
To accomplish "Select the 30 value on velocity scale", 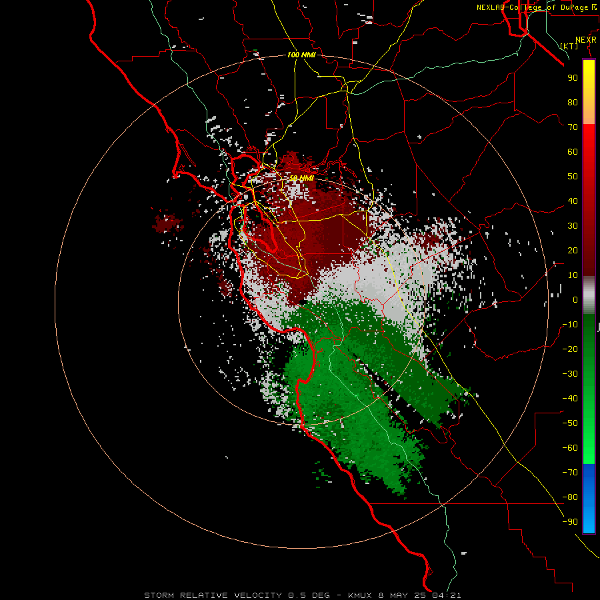I will [x=573, y=226].
